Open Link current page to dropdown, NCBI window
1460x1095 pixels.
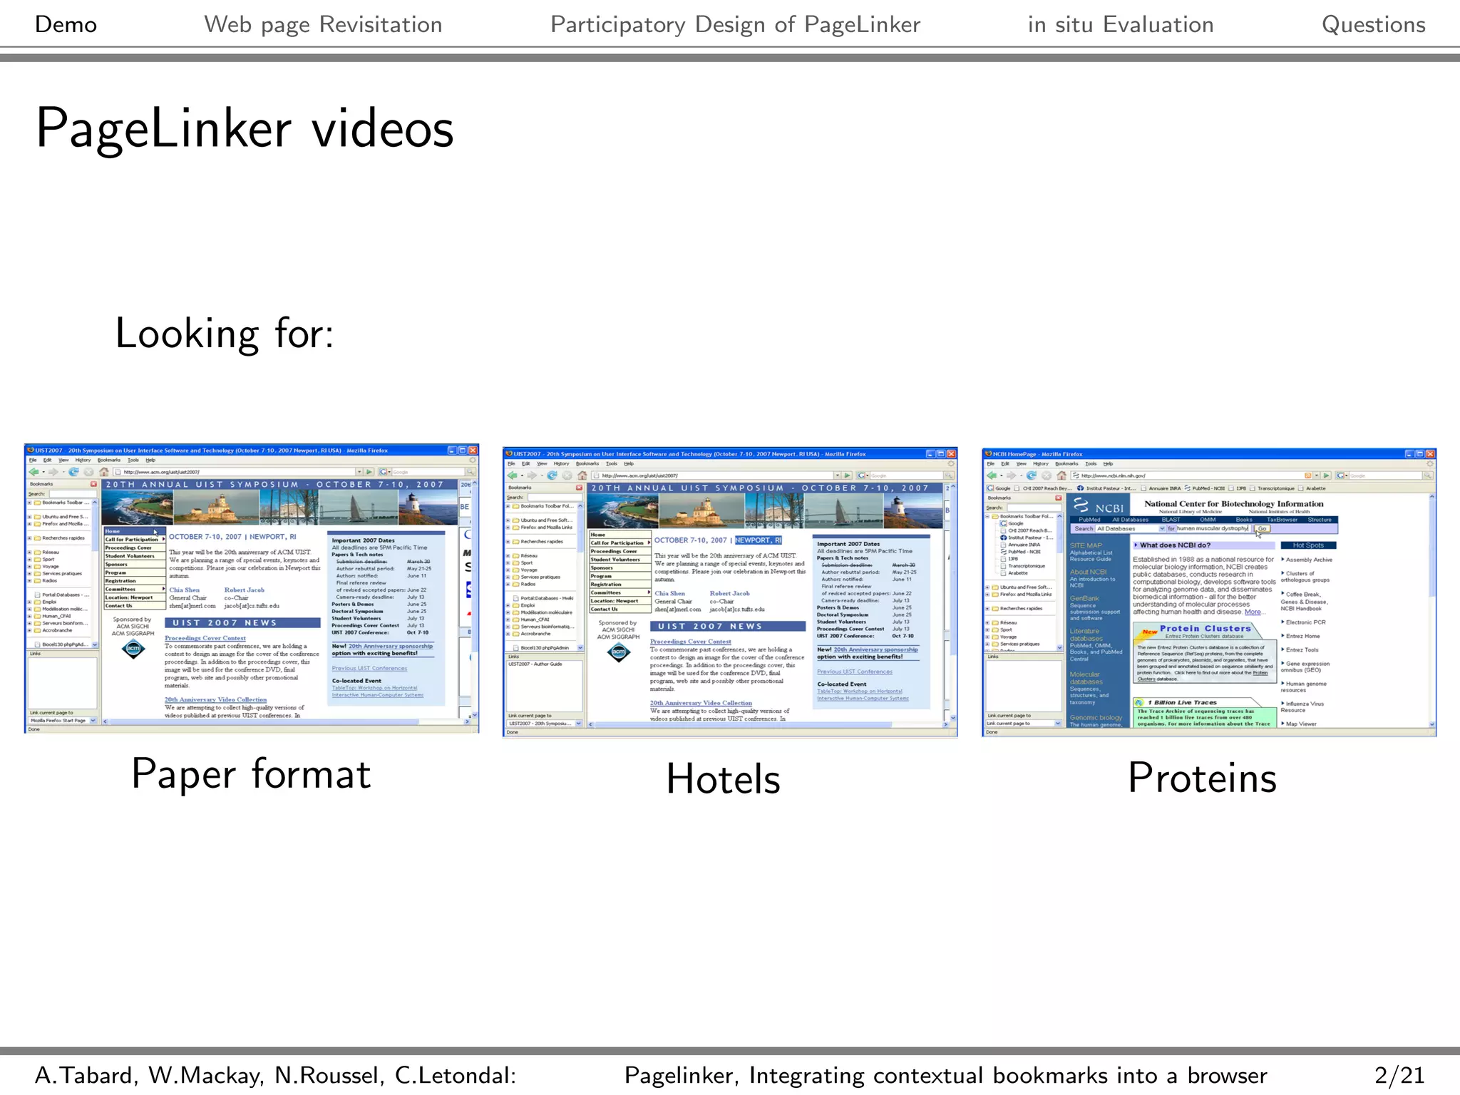[1057, 724]
